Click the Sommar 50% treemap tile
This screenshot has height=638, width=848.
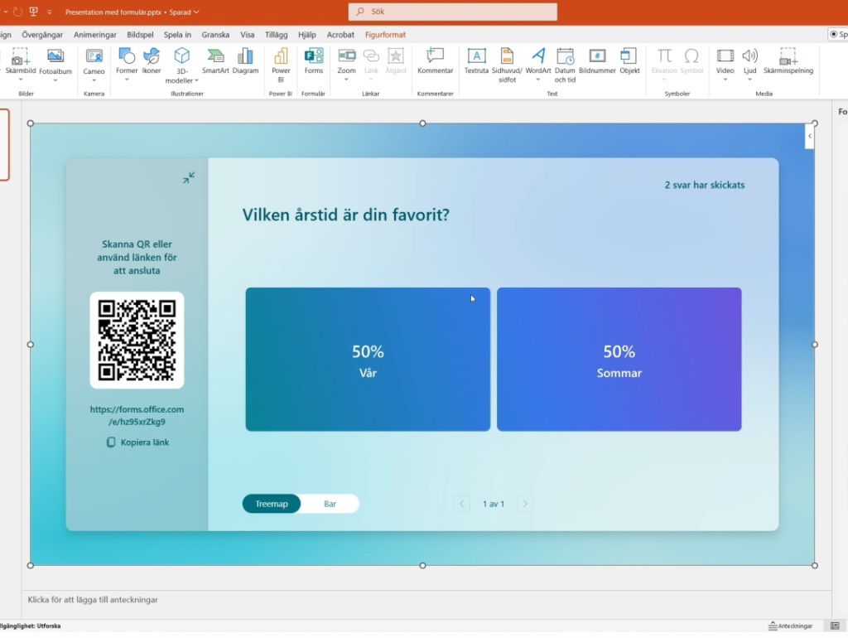[x=619, y=360]
